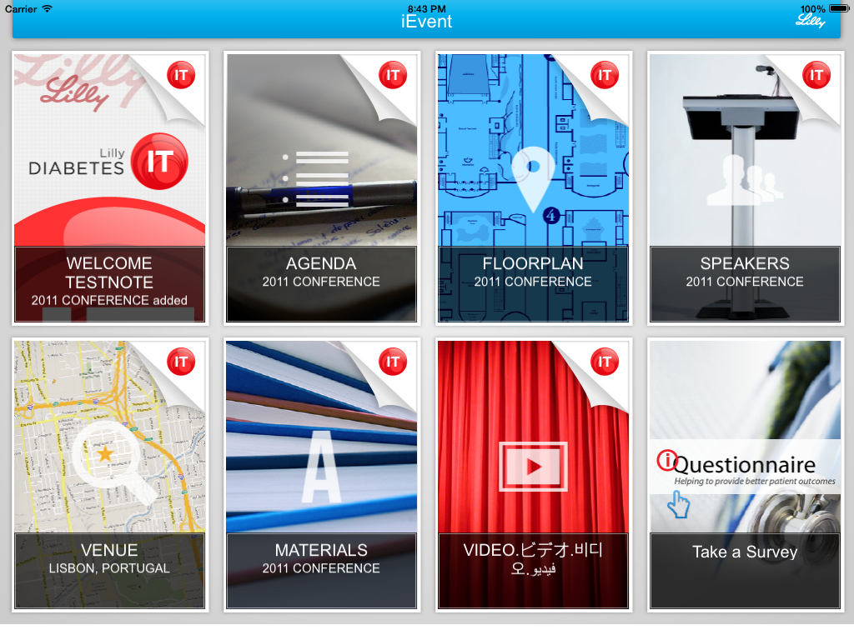Click the Questionnaire heading text
This screenshot has width=854, height=640.
[745, 465]
